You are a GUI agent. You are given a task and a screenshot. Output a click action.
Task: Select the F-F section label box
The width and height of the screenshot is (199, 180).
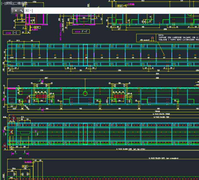pyautogui.click(x=81, y=32)
